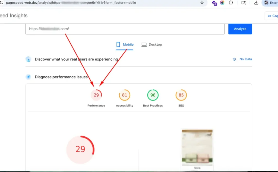Viewport: 278px width, 172px height.
Task: Open the browser profile avatar
Action: coord(266,3)
